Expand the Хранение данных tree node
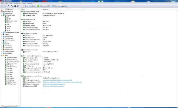178x108 pixels. pos(2,40)
